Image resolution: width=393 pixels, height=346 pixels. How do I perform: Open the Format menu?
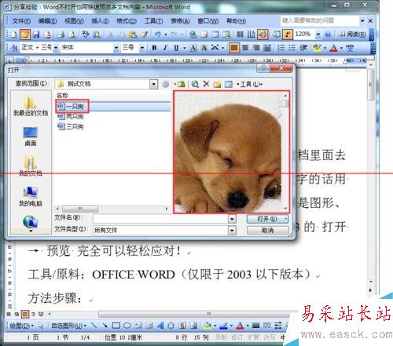pyautogui.click(x=127, y=21)
